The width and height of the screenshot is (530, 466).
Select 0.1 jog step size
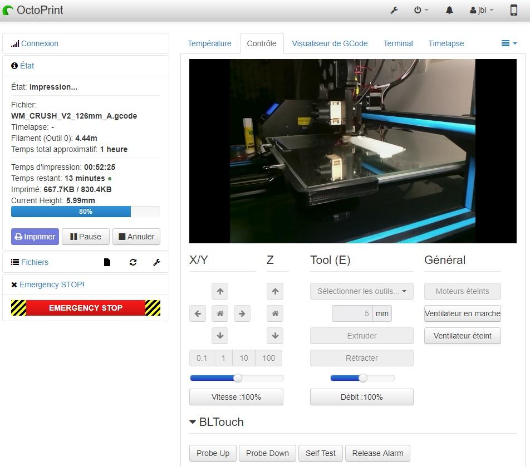[x=202, y=358]
